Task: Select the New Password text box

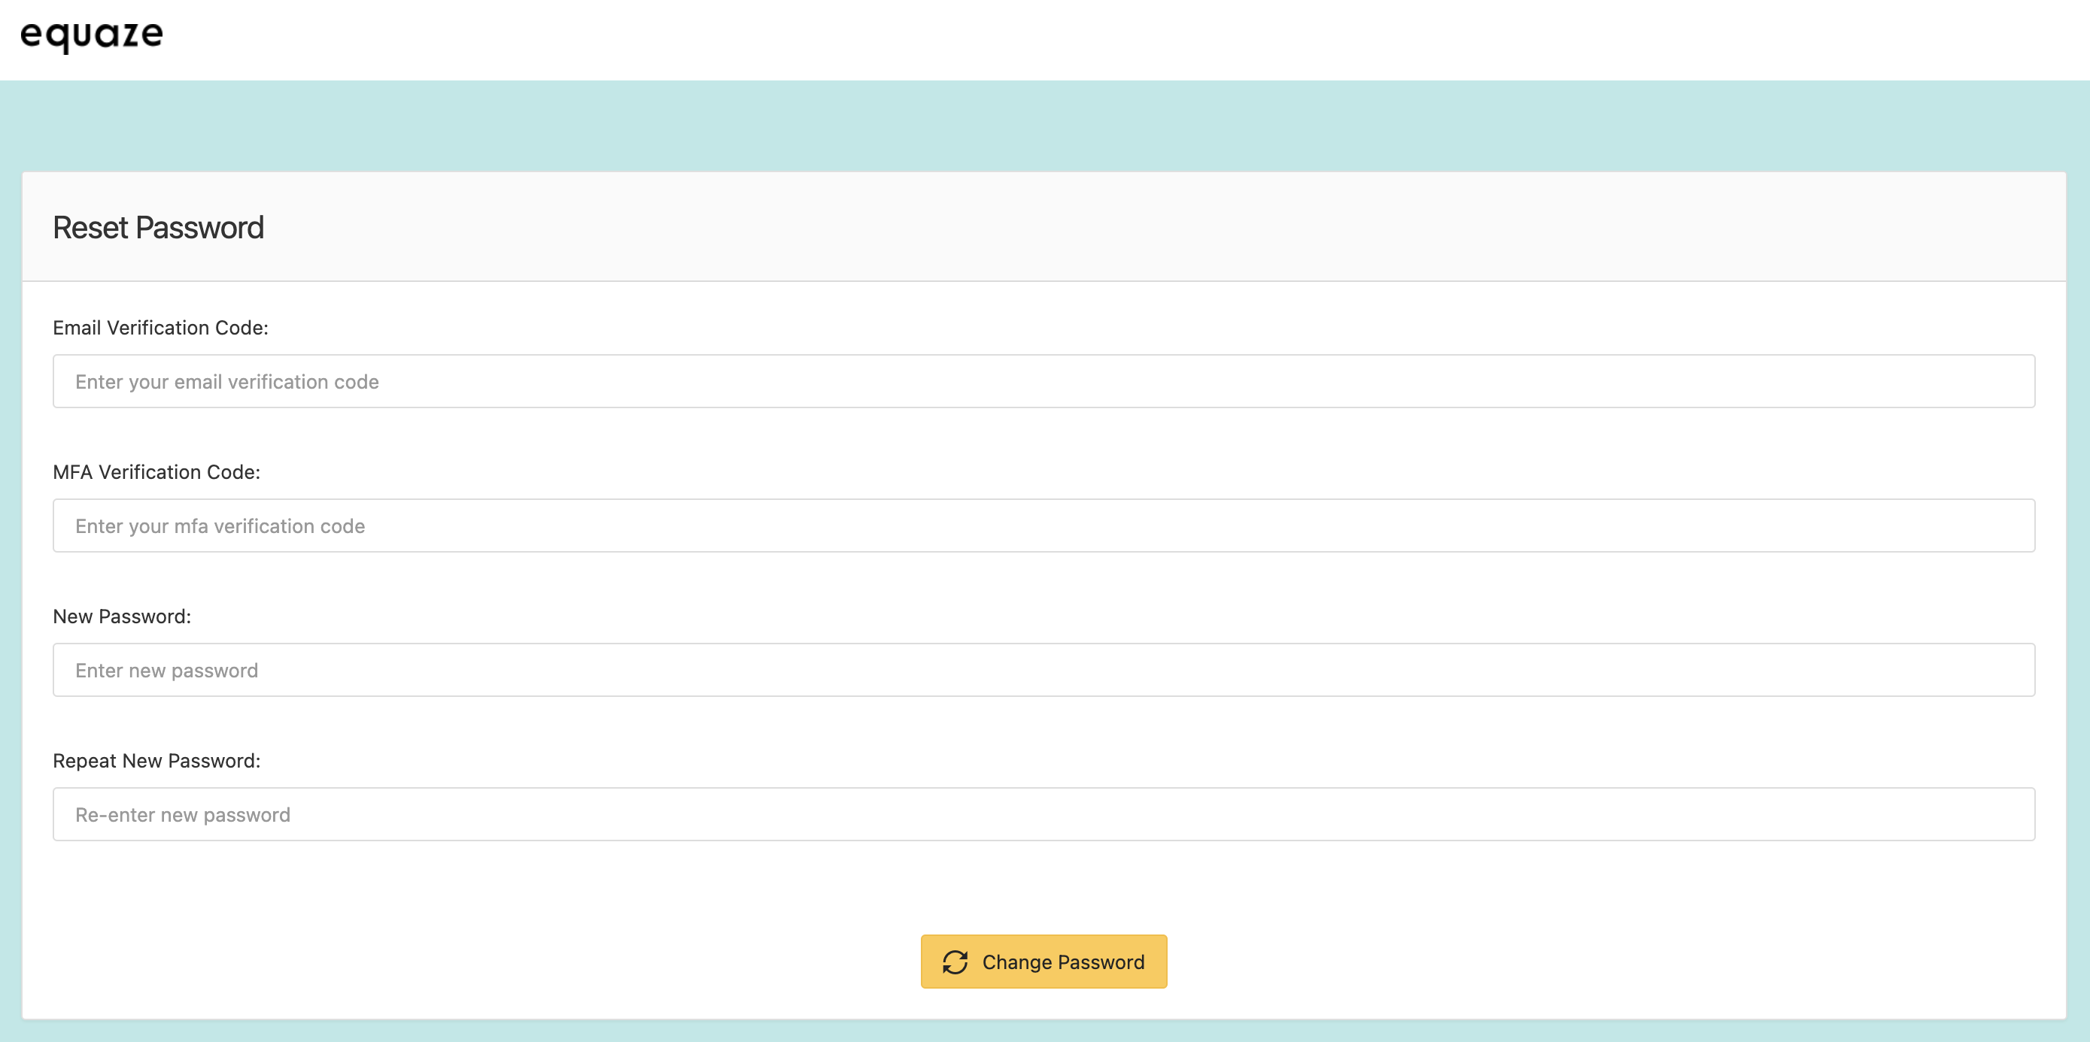Action: (1043, 670)
